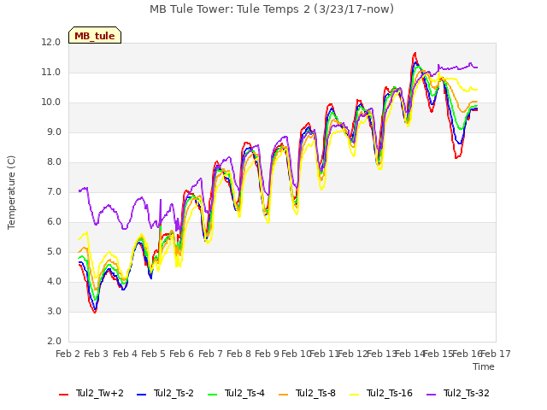Click the Feb 16 x-axis label

[x=467, y=354]
